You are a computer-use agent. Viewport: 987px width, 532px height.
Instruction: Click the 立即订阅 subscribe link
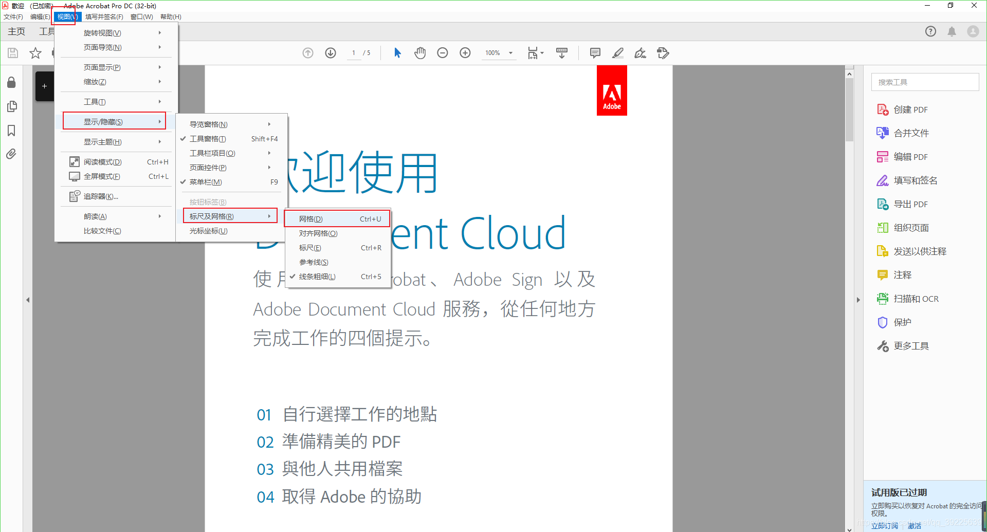tap(884, 525)
